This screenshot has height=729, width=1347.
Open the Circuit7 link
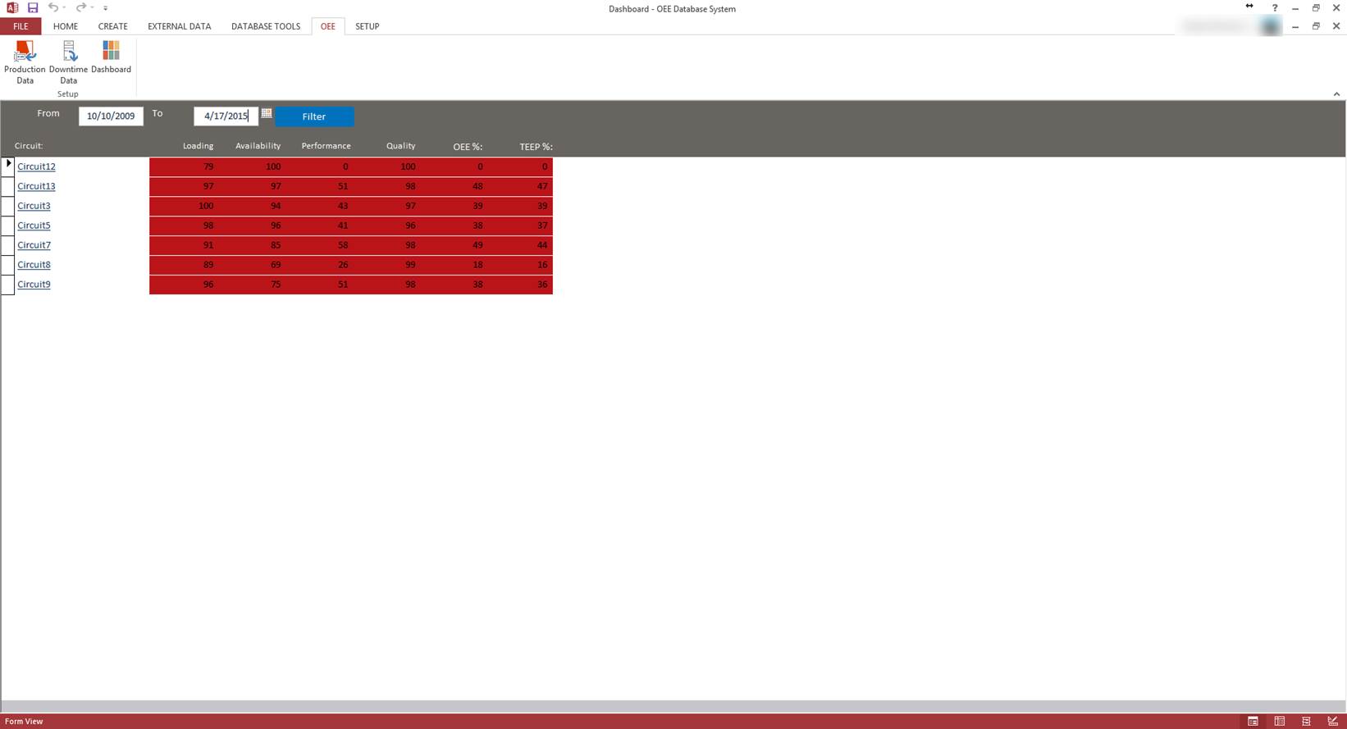(34, 245)
